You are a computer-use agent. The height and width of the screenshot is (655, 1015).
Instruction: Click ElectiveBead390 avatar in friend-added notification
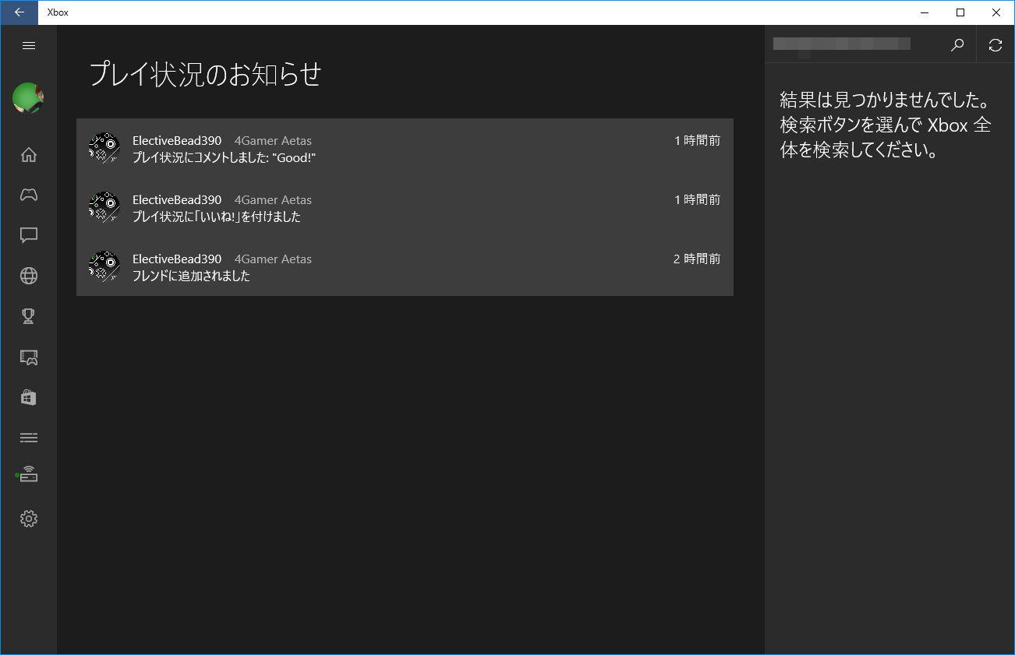pos(104,266)
